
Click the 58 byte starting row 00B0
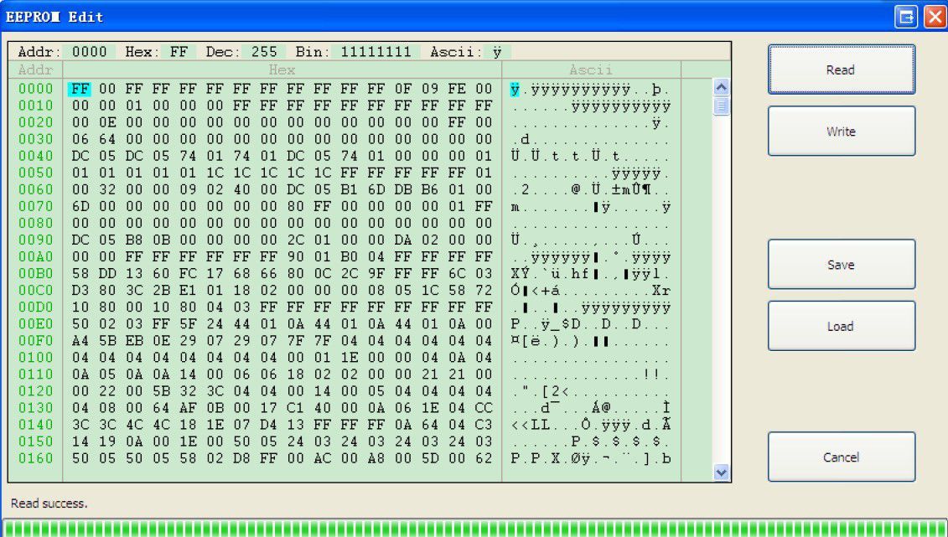[x=80, y=274]
